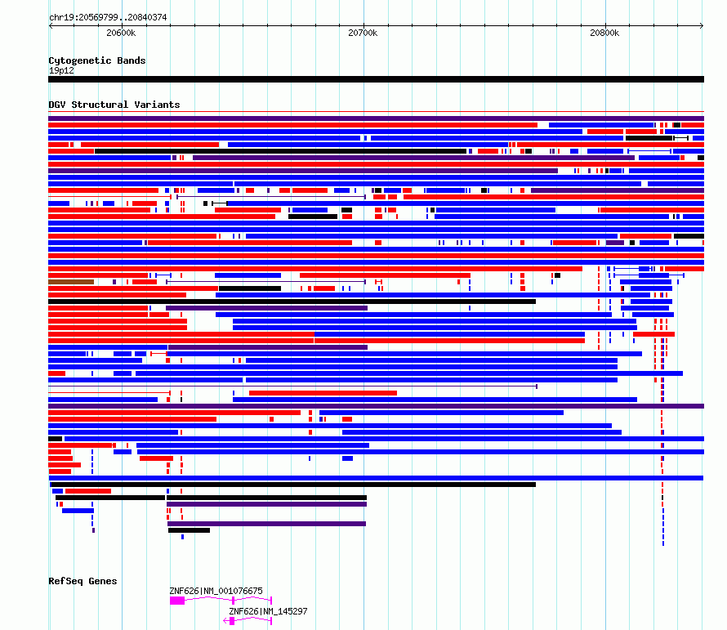
Task: Click the 19p12 band label
Action: coord(61,70)
